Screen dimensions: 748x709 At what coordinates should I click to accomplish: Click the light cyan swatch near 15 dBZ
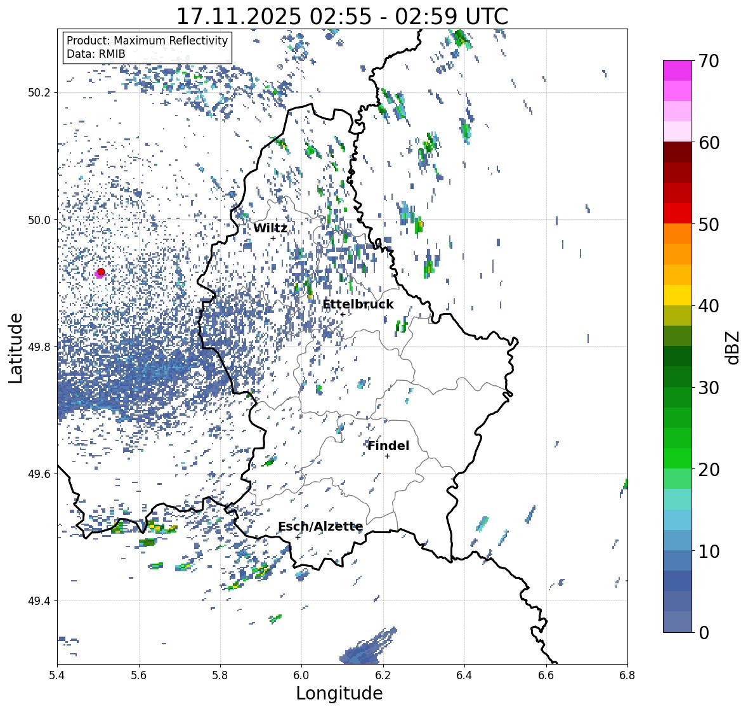[x=678, y=499]
